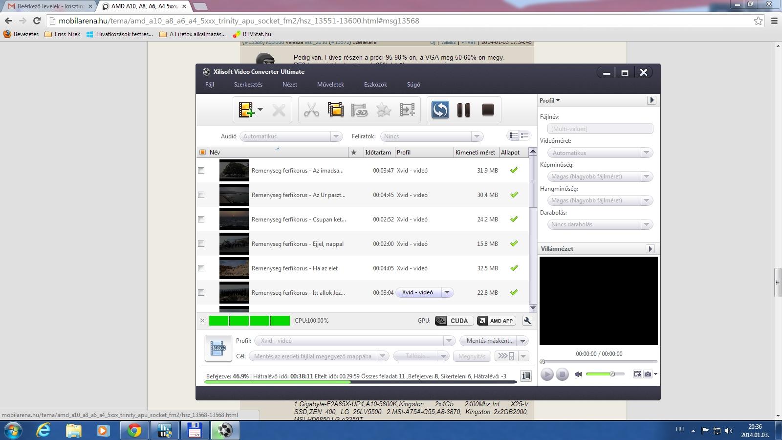
Task: Adjust the preview volume slider
Action: tap(605, 374)
